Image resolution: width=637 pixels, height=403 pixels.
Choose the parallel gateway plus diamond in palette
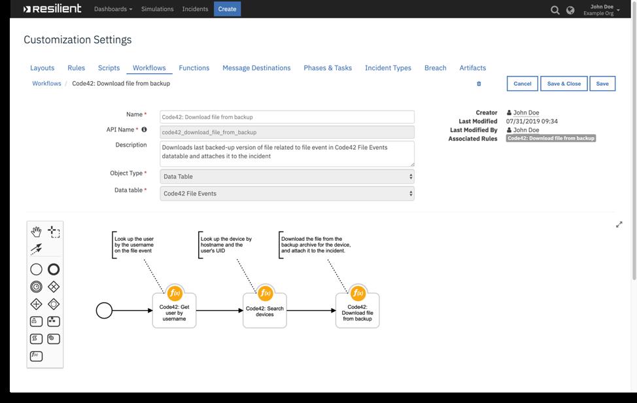click(x=36, y=304)
